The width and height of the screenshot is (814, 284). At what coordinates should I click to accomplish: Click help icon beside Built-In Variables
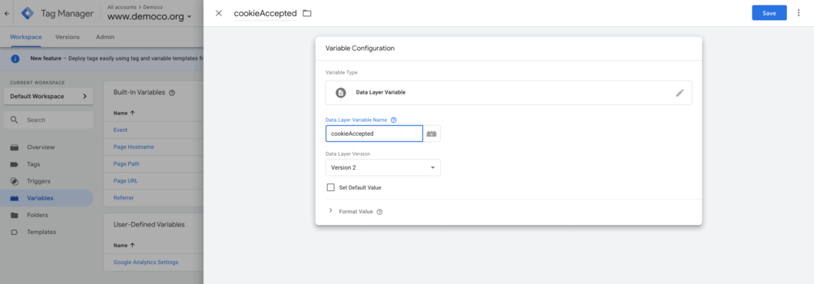tap(172, 92)
